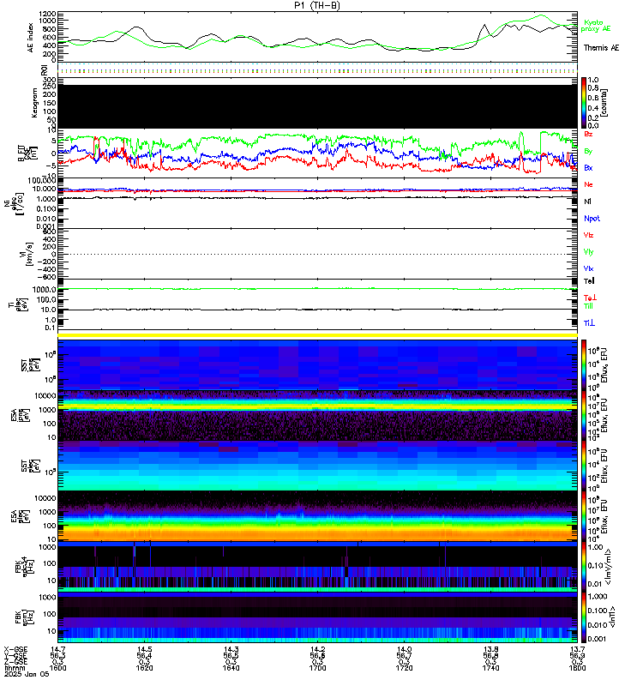Screen dimensions: 643x686
Task: Click the FBK nT color bar
Action: 584,617
